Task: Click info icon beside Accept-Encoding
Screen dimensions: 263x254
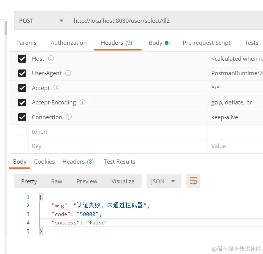Action: pos(82,102)
